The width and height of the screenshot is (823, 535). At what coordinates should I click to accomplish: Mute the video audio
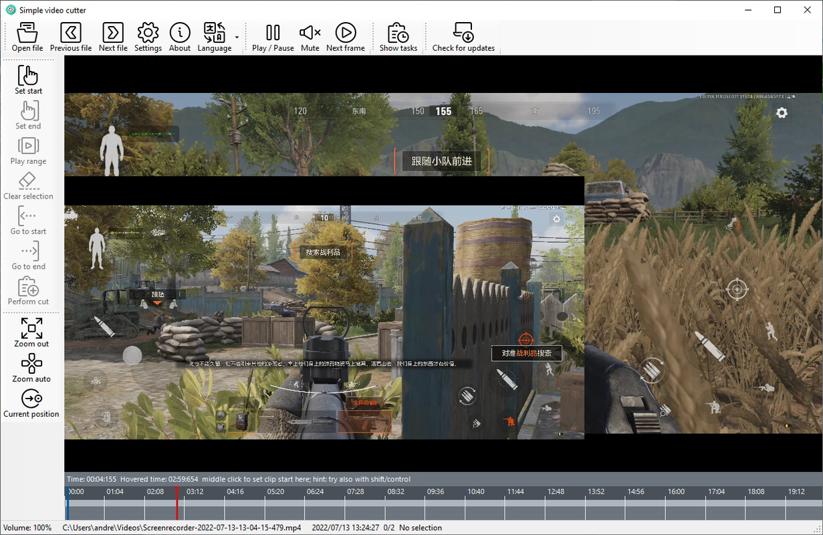point(310,37)
